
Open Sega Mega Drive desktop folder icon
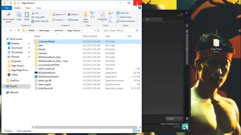pos(216,45)
